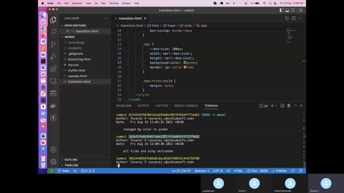Change HTML language mode

(x=238, y=171)
